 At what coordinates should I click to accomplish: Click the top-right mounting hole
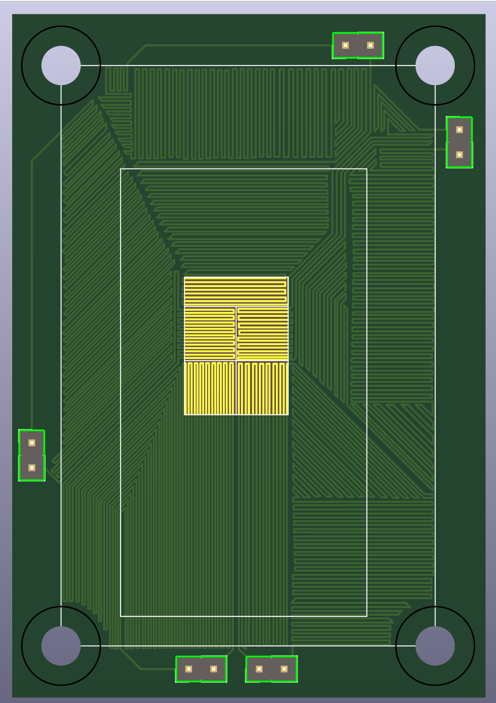(435, 66)
